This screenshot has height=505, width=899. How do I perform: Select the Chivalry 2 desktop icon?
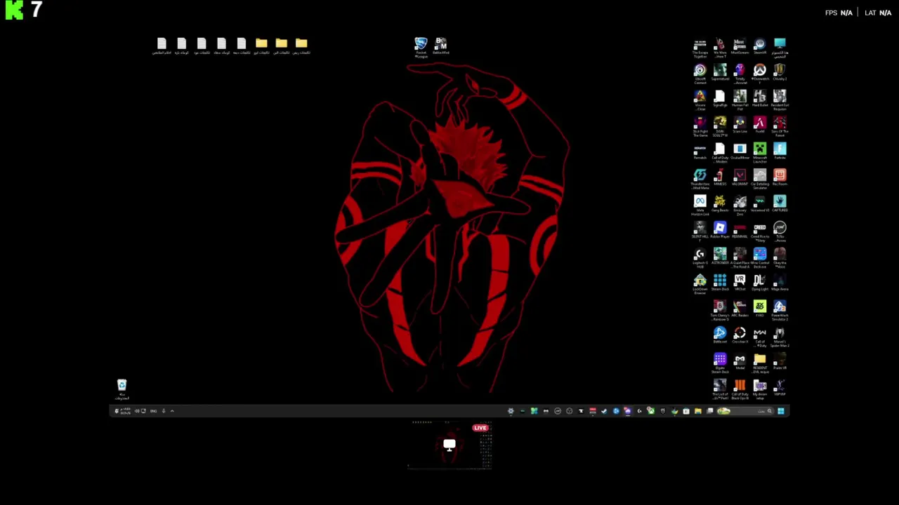(x=780, y=74)
